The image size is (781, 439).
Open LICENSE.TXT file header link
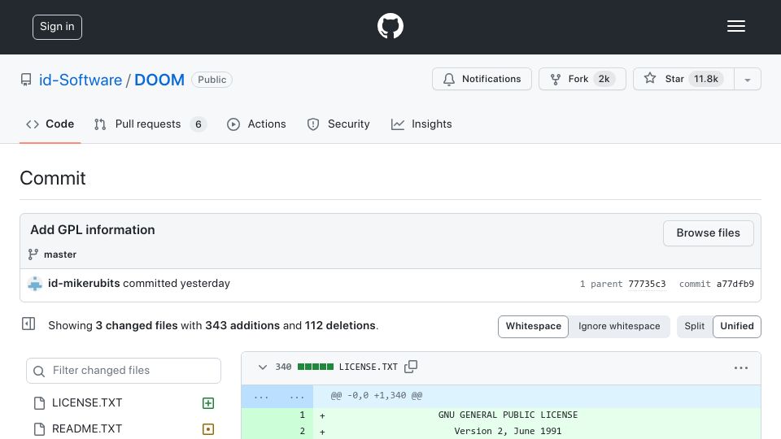(x=368, y=367)
